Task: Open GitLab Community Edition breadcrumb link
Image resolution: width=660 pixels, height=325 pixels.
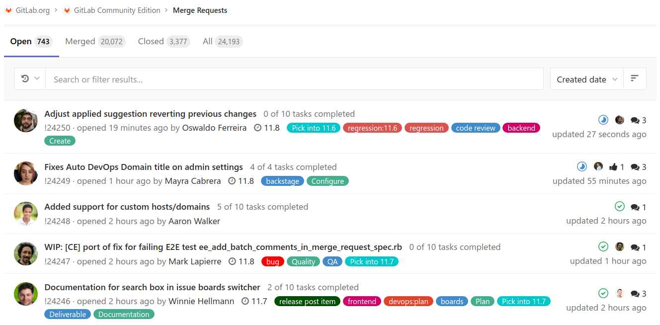Action: click(x=117, y=10)
